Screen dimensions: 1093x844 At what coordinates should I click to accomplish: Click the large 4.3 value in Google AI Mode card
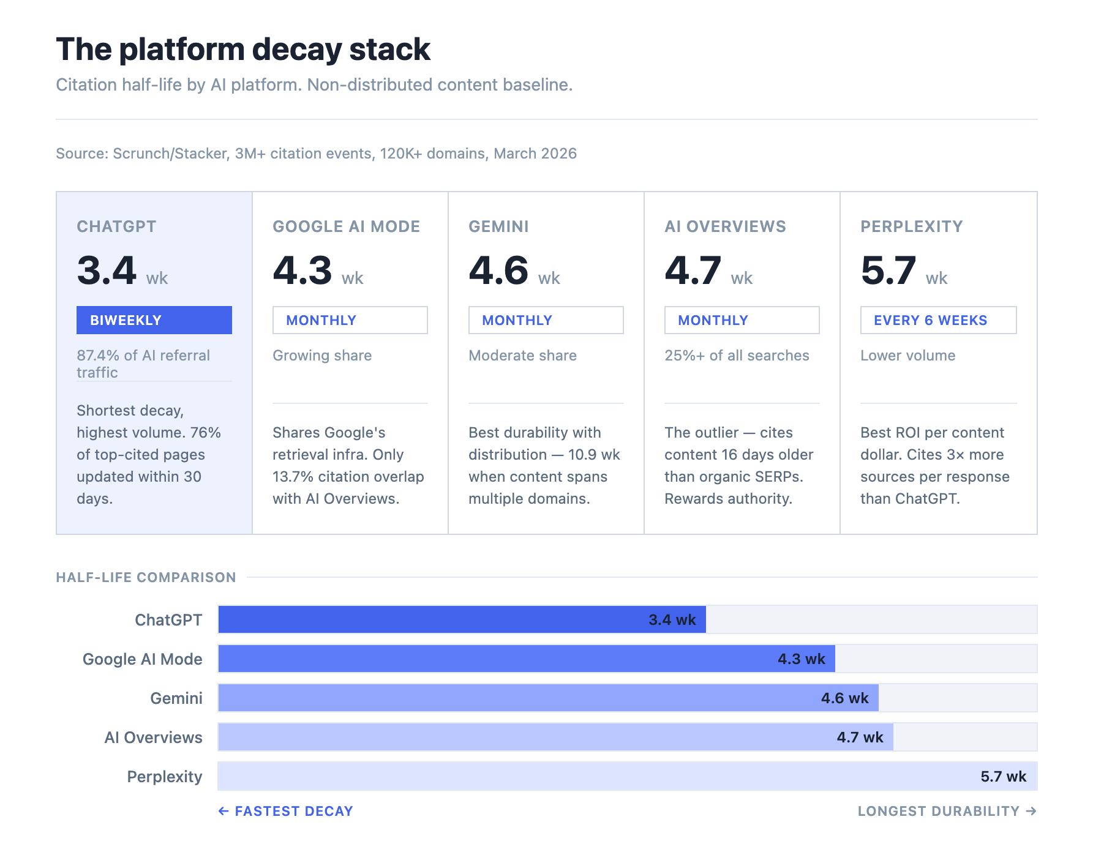pyautogui.click(x=302, y=270)
